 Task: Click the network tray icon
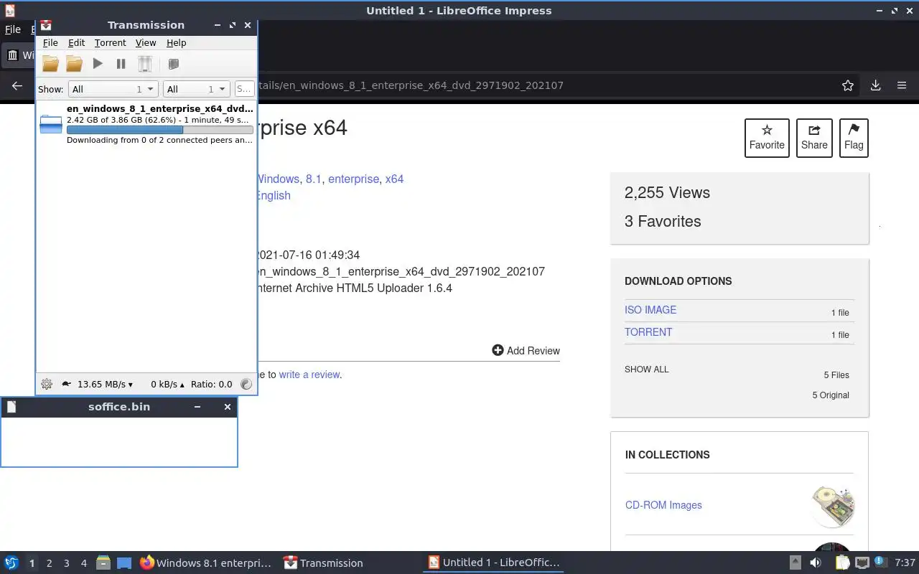tap(862, 563)
